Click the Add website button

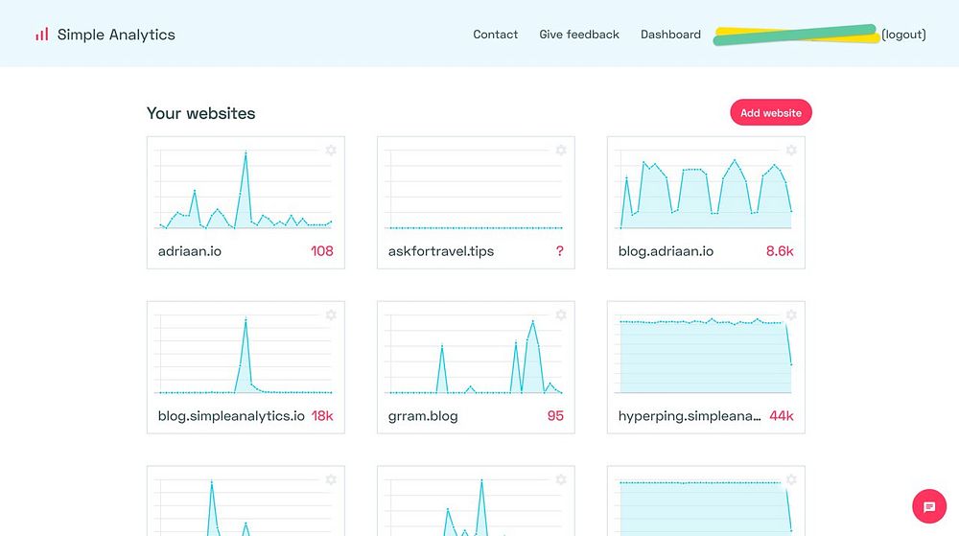[771, 112]
